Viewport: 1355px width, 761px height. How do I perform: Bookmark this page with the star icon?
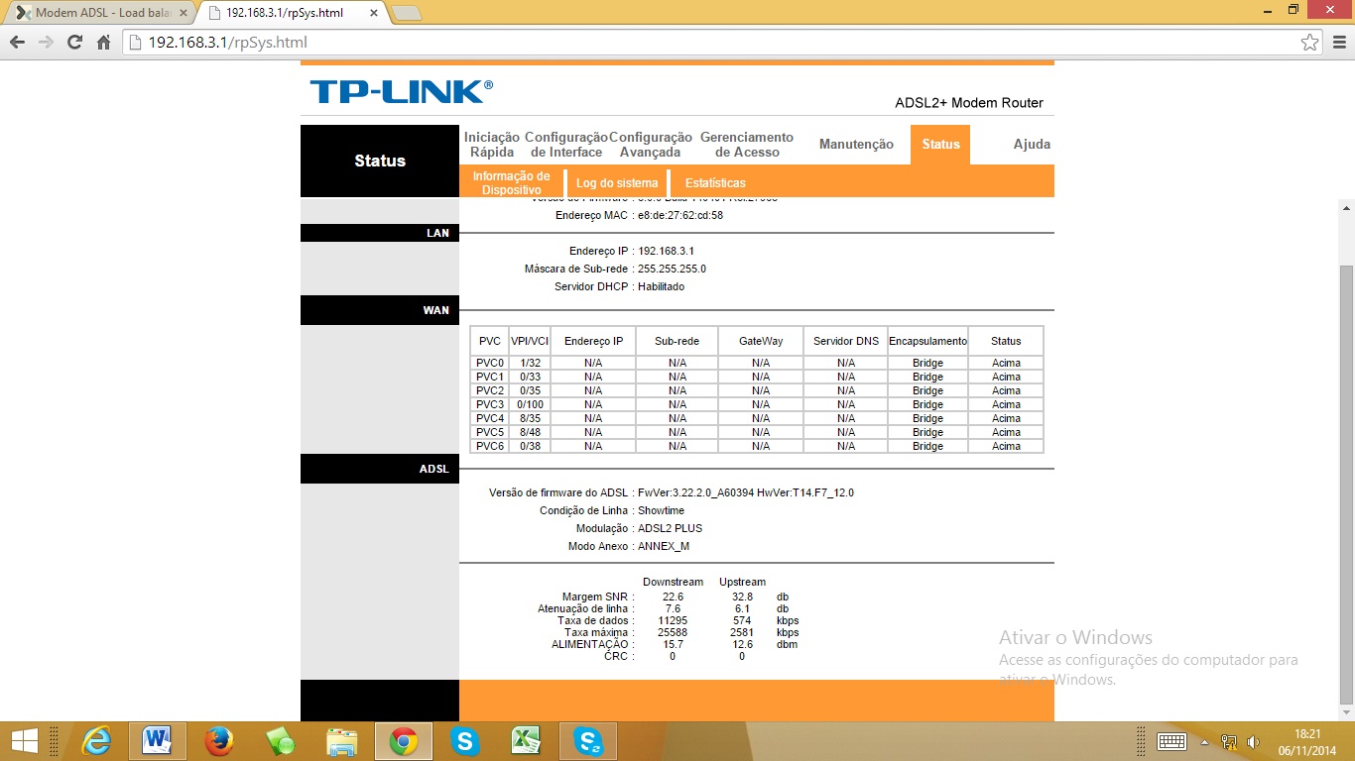[x=1310, y=43]
